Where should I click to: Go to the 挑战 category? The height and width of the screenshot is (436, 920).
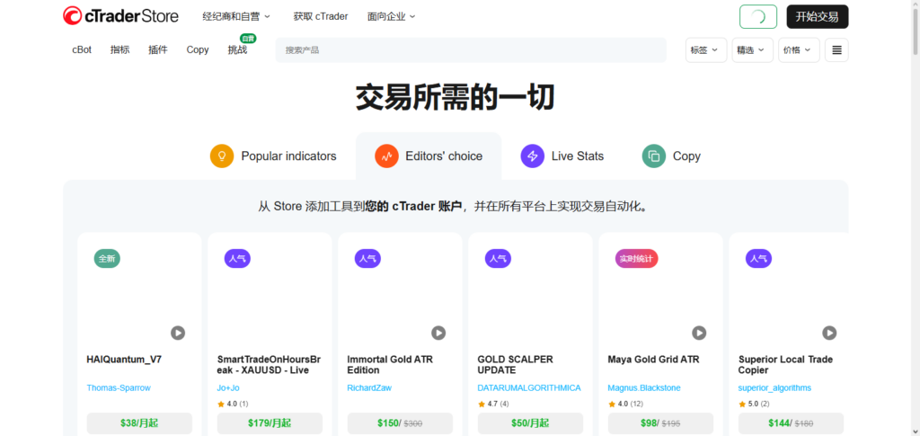(237, 49)
